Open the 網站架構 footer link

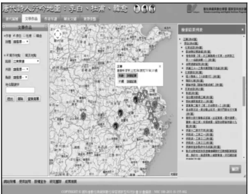click(x=9, y=182)
